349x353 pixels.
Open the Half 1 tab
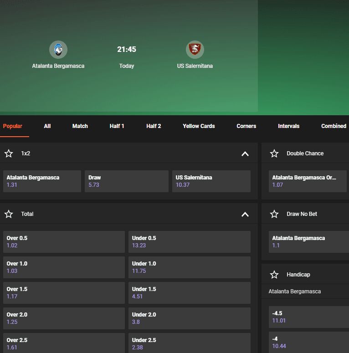117,126
